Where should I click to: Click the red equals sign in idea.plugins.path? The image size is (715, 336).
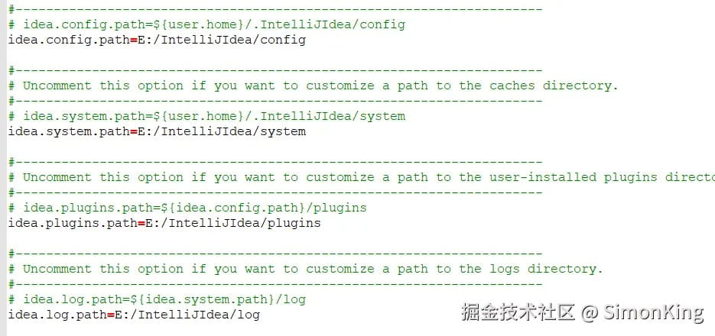pos(141,223)
